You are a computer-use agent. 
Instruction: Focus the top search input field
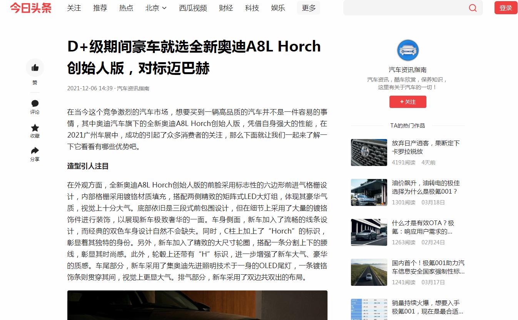coord(404,8)
